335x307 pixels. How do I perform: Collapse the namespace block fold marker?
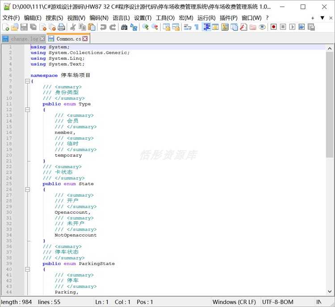[x=27, y=81]
